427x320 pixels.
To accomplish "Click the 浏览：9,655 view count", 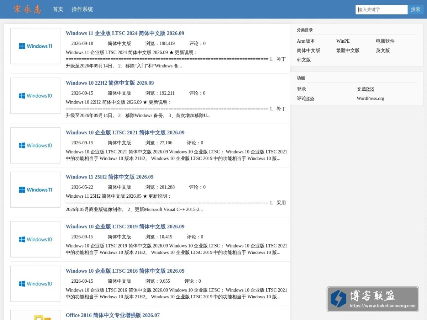I will pyautogui.click(x=158, y=281).
